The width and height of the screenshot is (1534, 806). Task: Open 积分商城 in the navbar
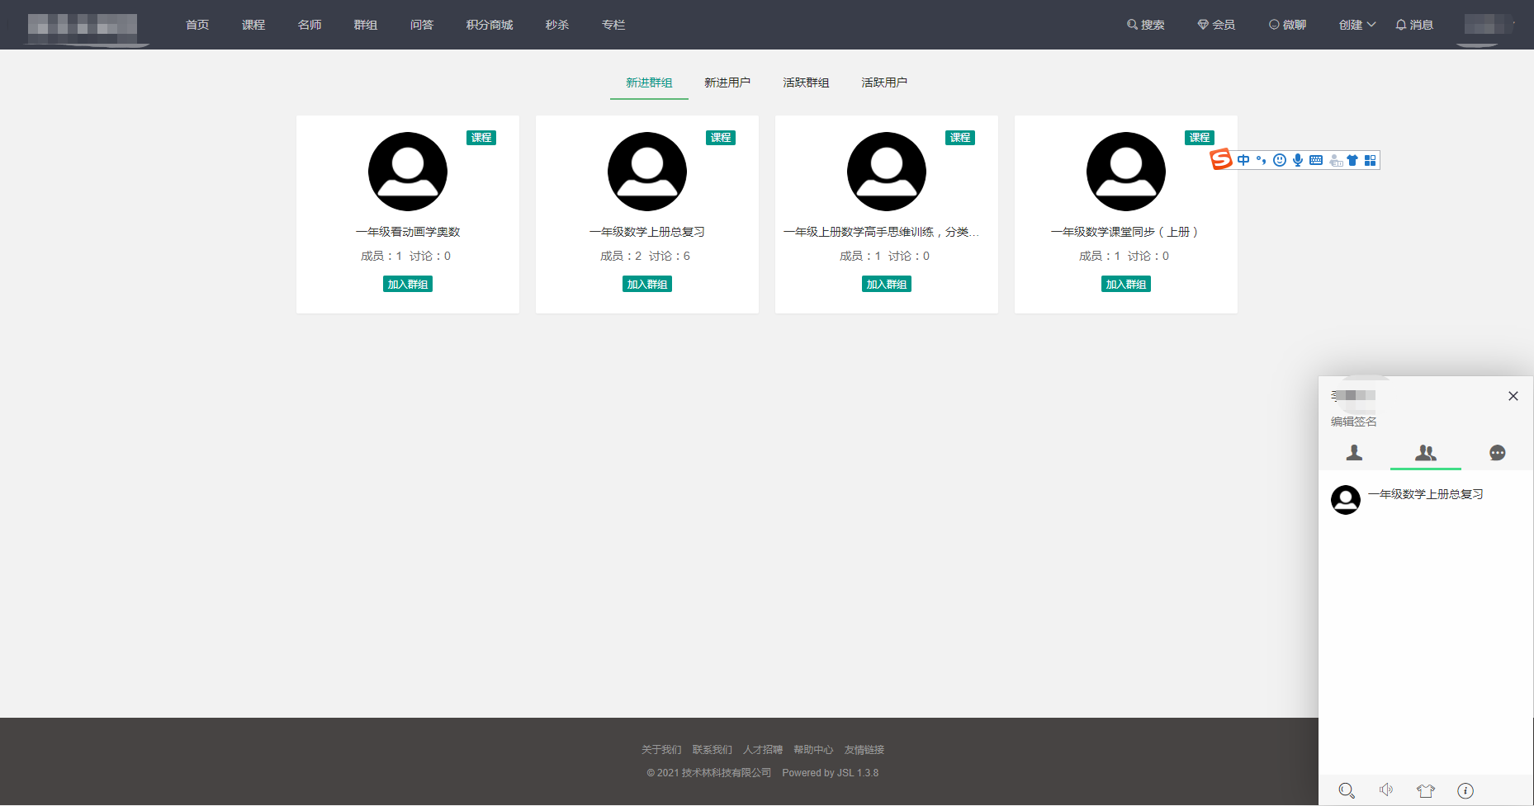coord(490,25)
